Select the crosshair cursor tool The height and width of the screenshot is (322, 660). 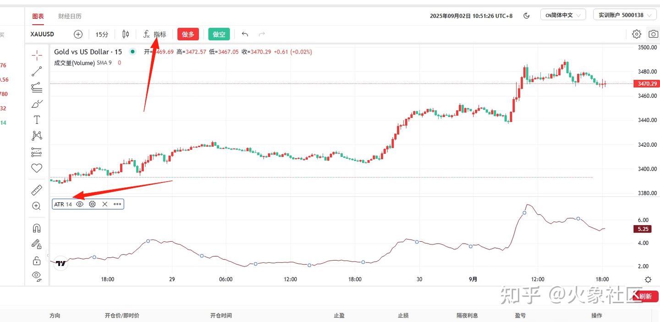click(x=37, y=56)
